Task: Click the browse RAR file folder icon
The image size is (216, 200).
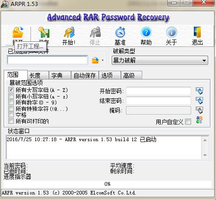Action: (x=95, y=60)
